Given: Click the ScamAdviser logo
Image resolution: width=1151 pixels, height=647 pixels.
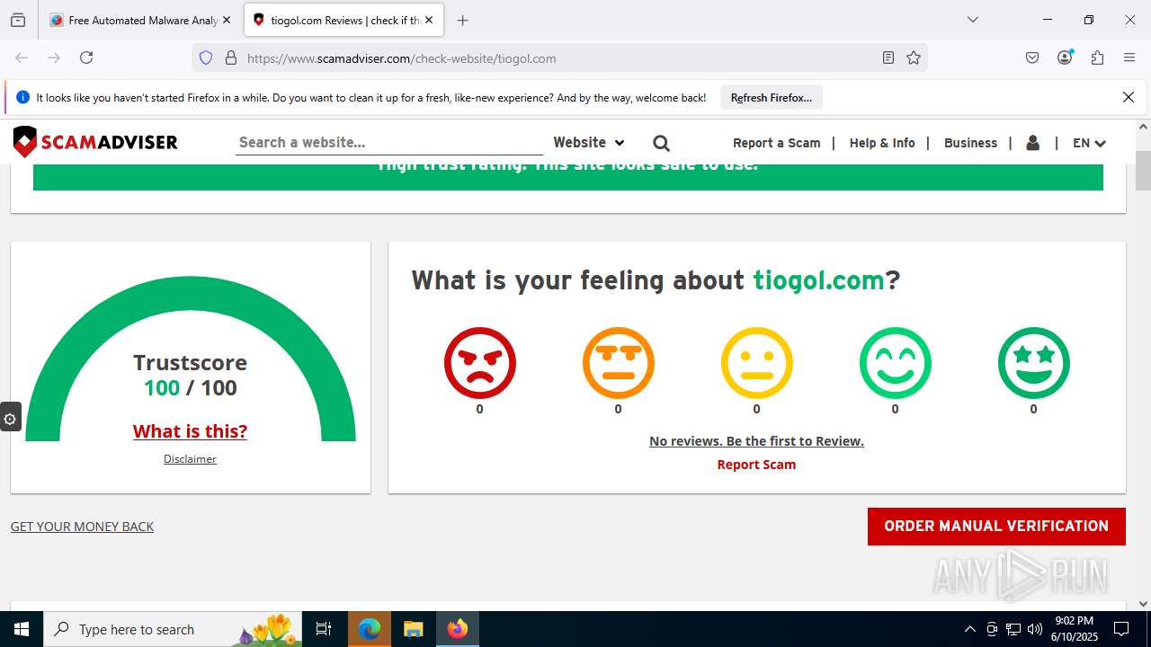Looking at the screenshot, I should (x=95, y=142).
